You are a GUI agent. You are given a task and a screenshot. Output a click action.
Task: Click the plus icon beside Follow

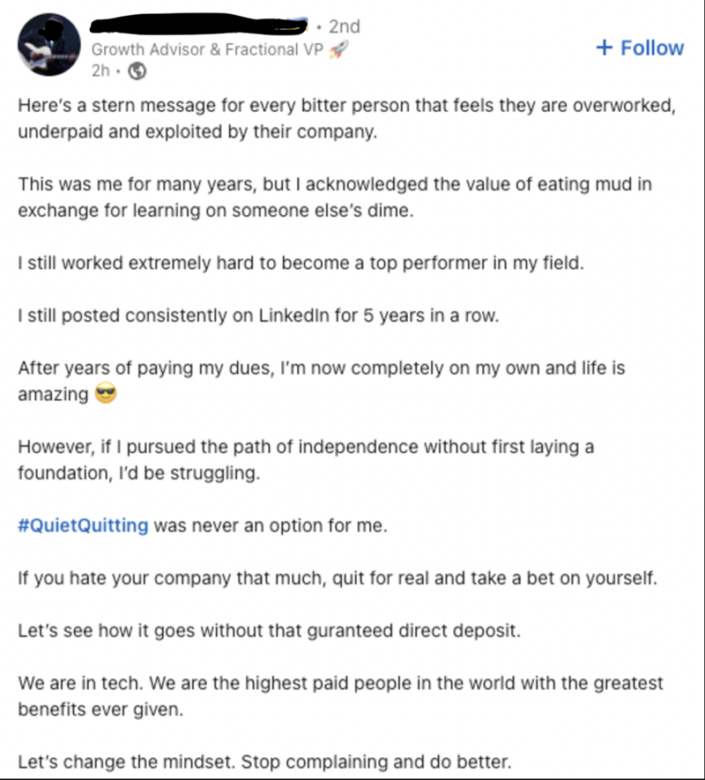pos(604,48)
